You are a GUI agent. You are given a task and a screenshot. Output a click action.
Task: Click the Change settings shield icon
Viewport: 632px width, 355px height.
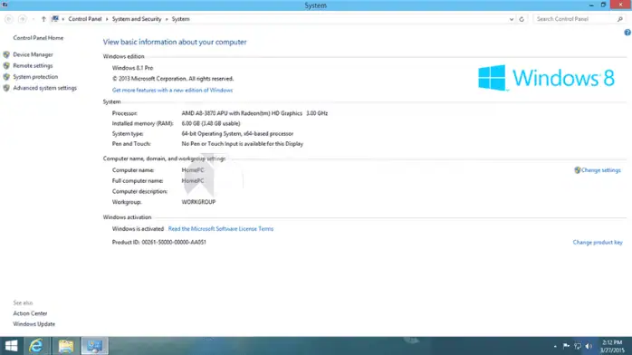coord(577,170)
